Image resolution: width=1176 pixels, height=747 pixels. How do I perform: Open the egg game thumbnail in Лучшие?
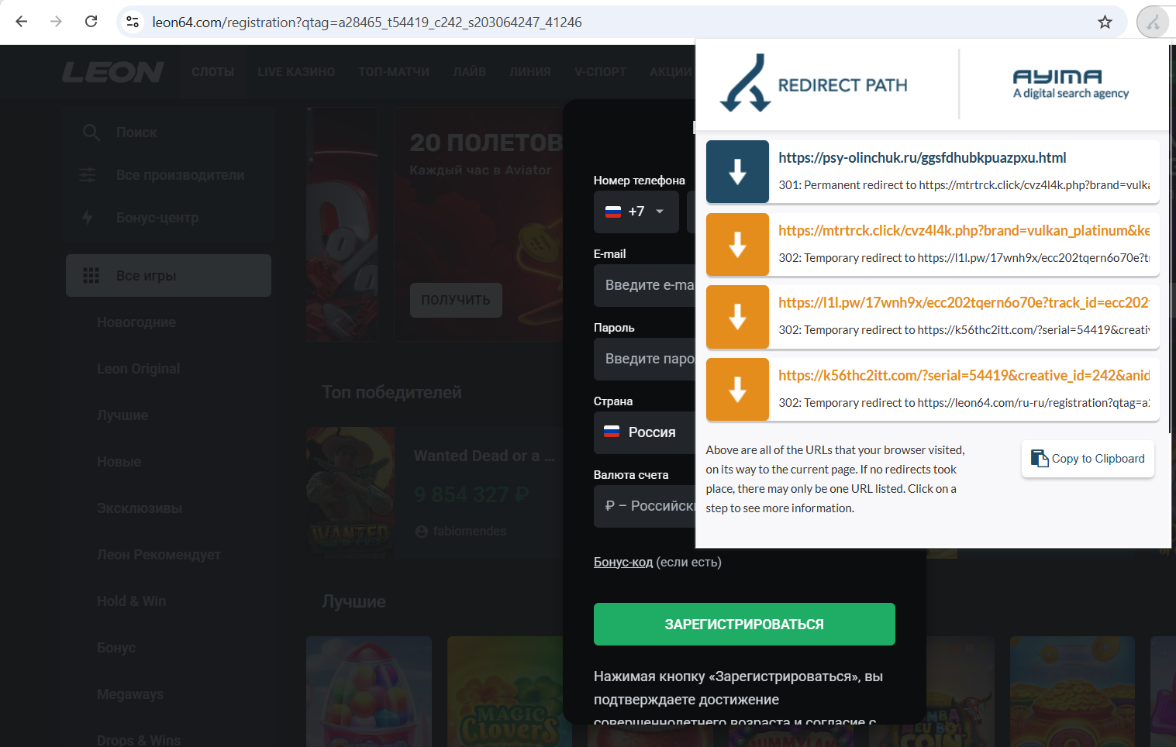369,691
